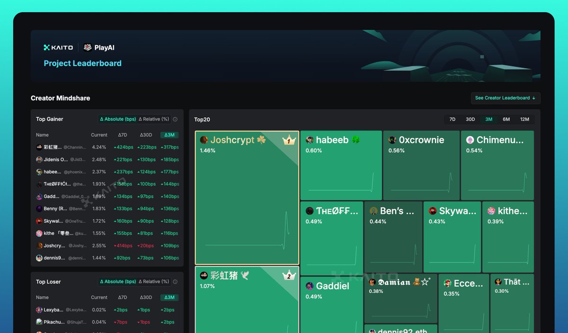Click Benny avatar in gainer list
The height and width of the screenshot is (333, 568).
click(x=39, y=209)
